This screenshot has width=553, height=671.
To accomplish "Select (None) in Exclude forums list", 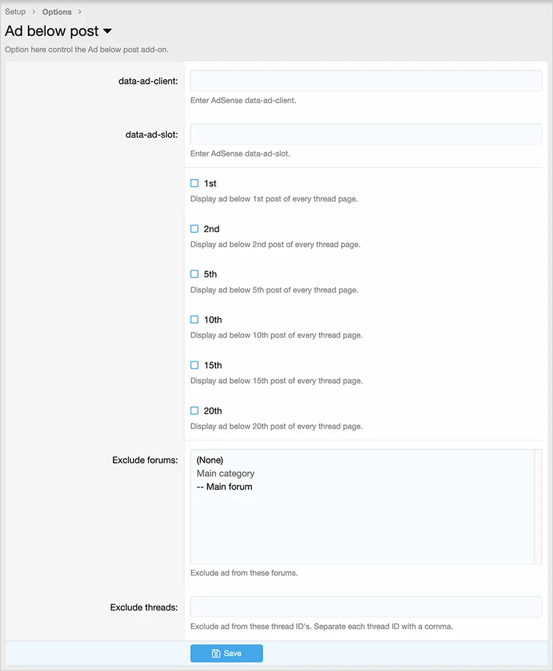I will click(x=210, y=460).
